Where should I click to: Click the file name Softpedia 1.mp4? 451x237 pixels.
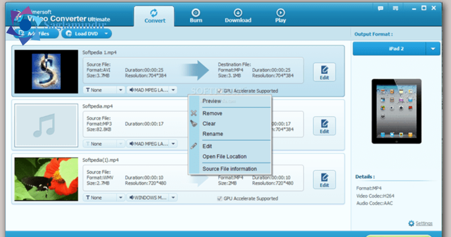pos(100,53)
